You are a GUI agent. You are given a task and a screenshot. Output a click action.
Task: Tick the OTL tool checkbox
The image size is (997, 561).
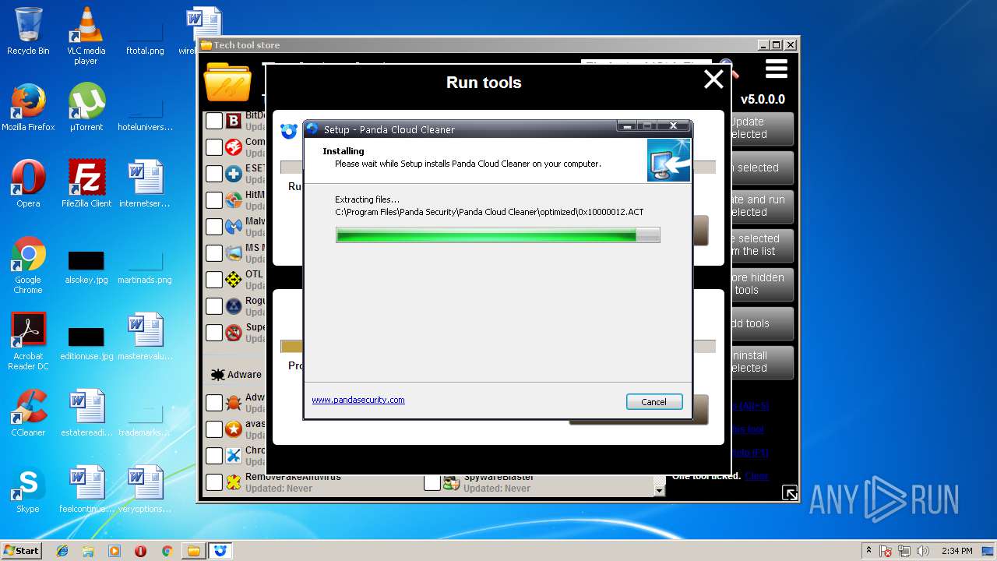tap(214, 280)
